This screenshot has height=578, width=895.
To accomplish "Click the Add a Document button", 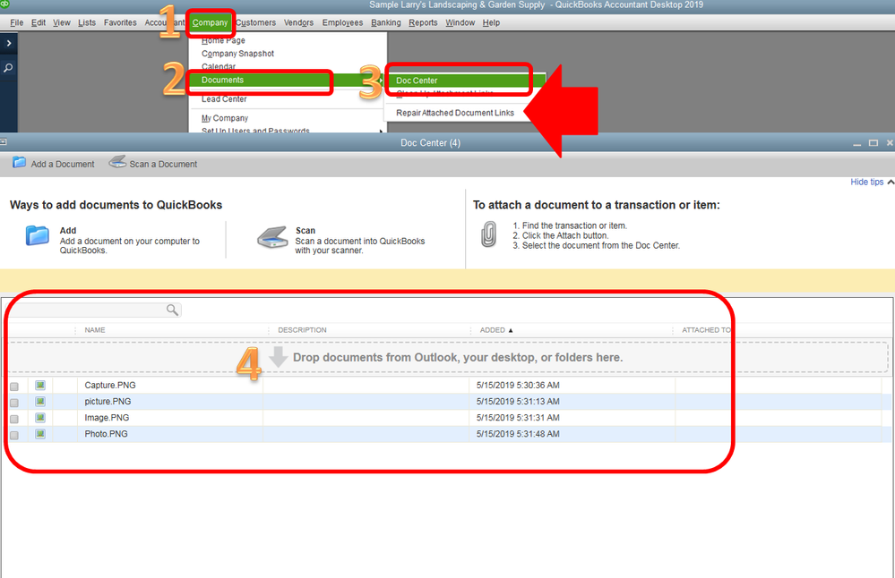I will (x=54, y=164).
